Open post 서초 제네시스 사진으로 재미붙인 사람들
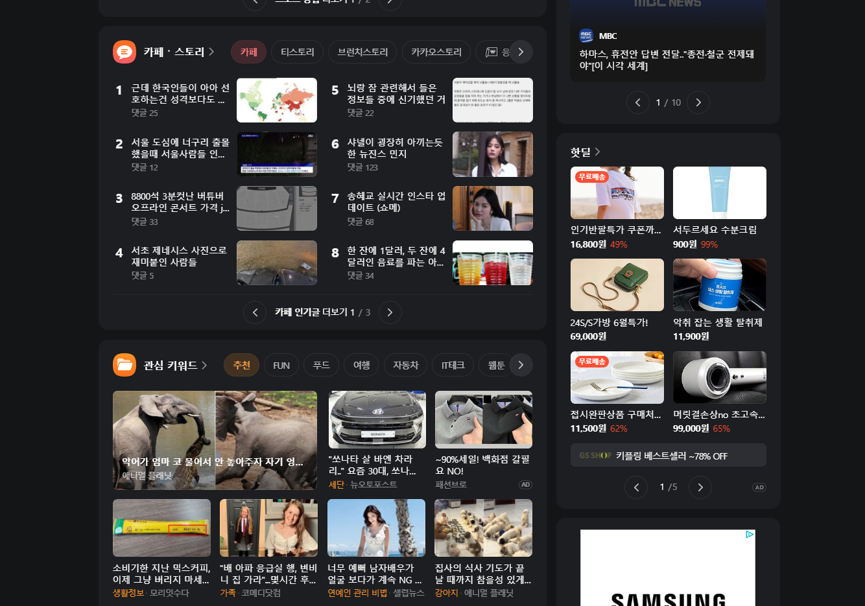865x606 pixels. 179,256
